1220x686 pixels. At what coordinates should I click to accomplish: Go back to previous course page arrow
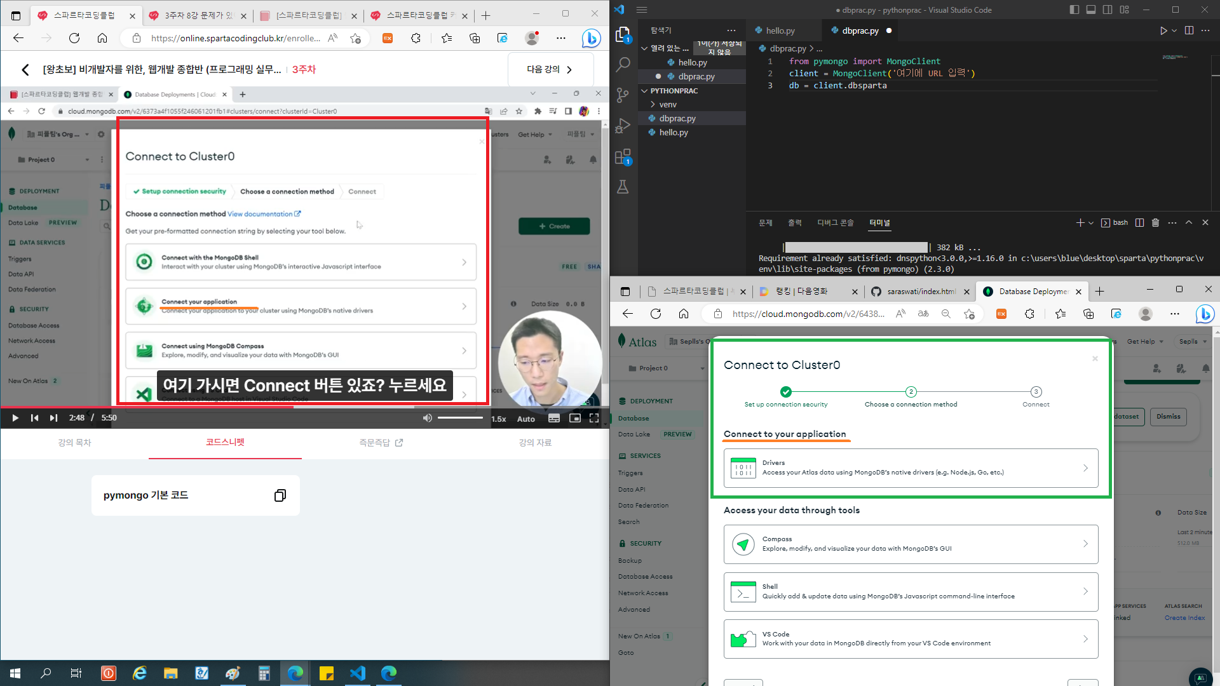pos(25,70)
